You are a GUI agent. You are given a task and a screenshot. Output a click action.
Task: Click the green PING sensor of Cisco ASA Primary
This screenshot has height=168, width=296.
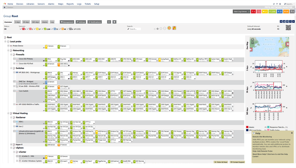pyautogui.click(x=51, y=60)
